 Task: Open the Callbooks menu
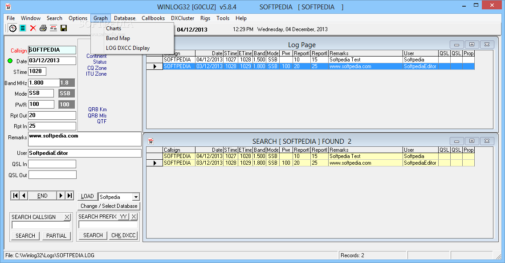pos(153,18)
